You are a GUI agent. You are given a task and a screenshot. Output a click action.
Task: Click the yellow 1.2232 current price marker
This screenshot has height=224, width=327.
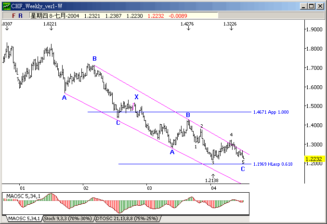(314, 159)
